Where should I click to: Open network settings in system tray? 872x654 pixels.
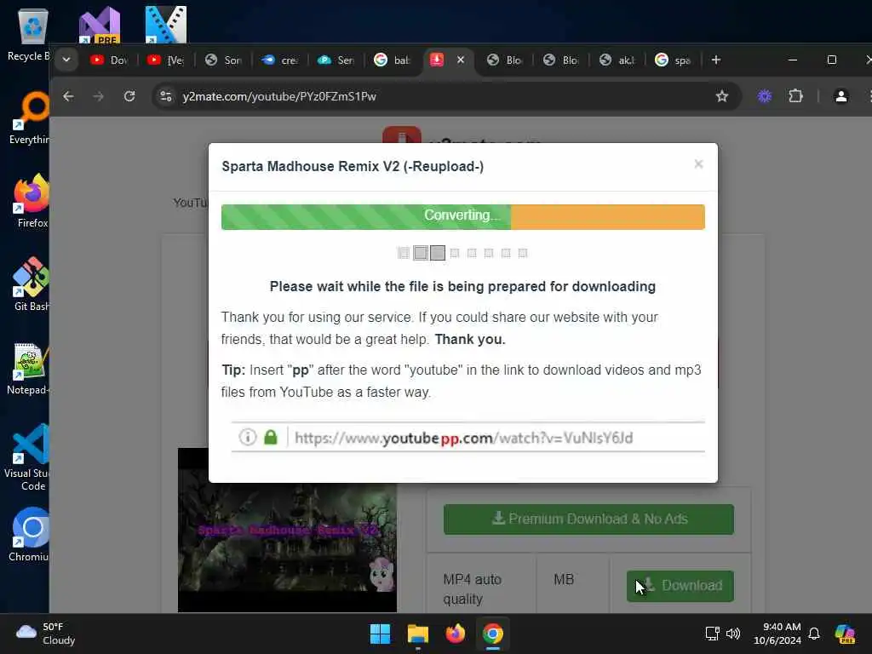713,634
